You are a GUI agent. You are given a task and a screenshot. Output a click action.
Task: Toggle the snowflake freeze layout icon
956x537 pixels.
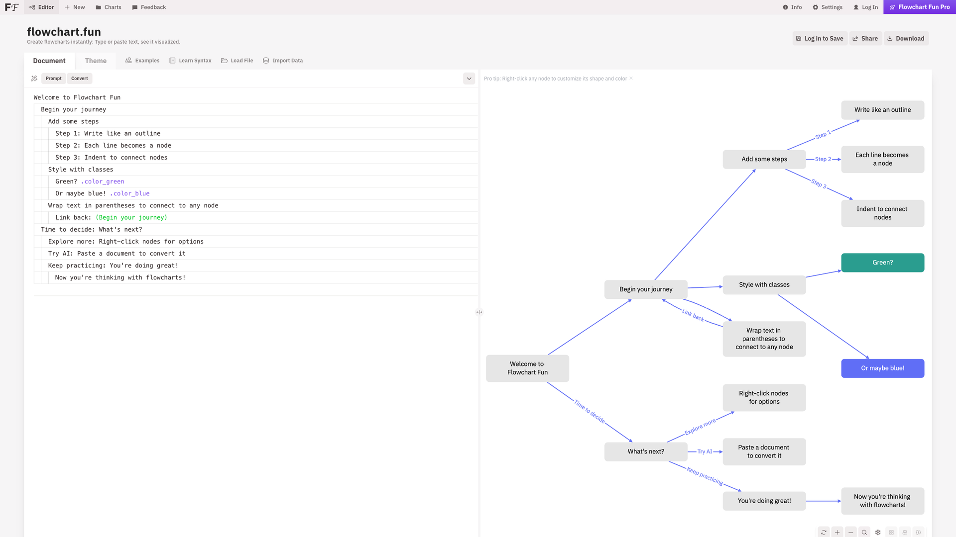click(877, 532)
